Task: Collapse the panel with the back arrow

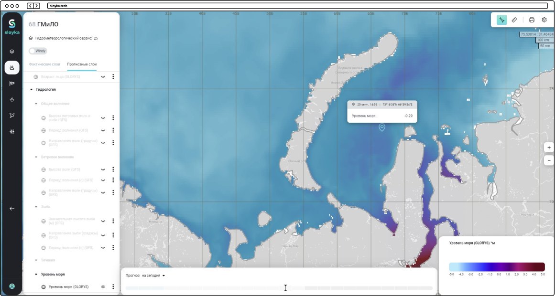Action: point(12,209)
